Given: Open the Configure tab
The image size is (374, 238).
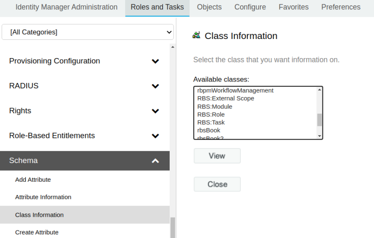Looking at the screenshot, I should click(x=250, y=7).
